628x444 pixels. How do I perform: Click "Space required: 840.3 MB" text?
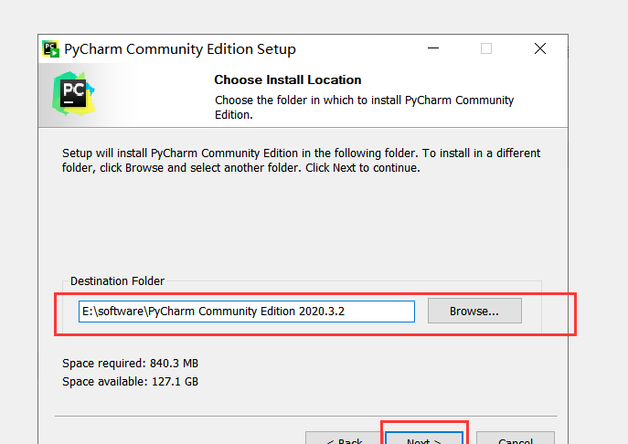[x=130, y=363]
